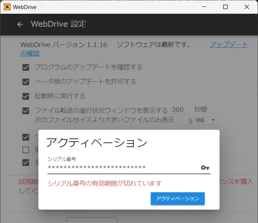Uncheck プログラムのアップデートを確認する
The height and width of the screenshot is (223, 258).
pyautogui.click(x=26, y=67)
